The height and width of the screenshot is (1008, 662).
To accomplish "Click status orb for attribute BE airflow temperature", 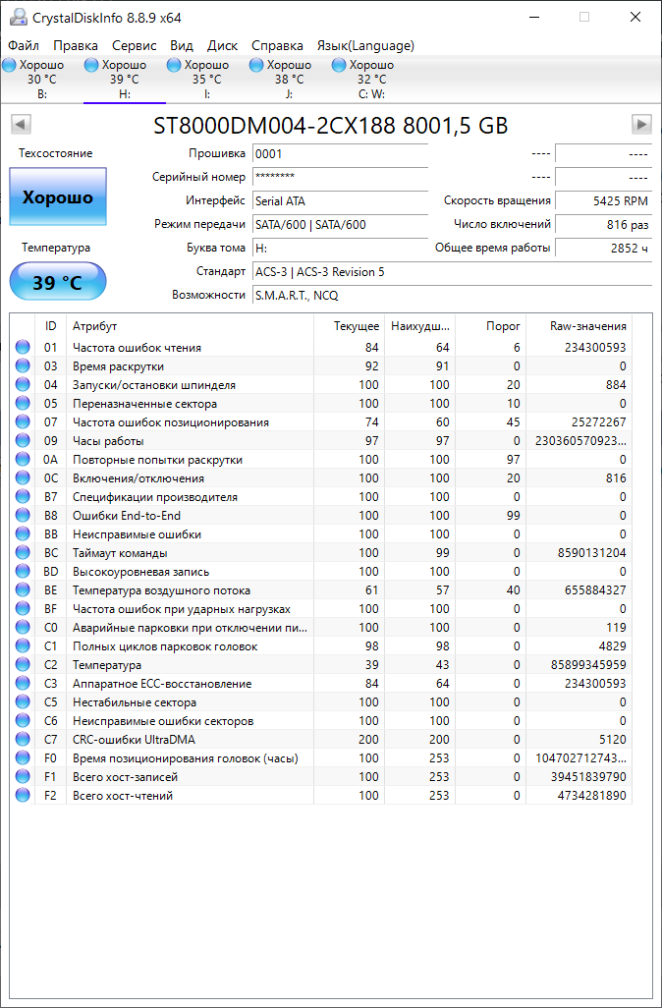I will click(23, 589).
